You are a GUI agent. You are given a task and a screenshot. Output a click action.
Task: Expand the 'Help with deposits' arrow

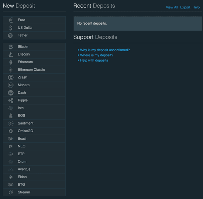tap(78, 60)
